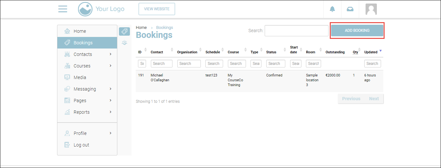Click the Home breadcrumb link
Screen dimensions: 441x168
141,28
